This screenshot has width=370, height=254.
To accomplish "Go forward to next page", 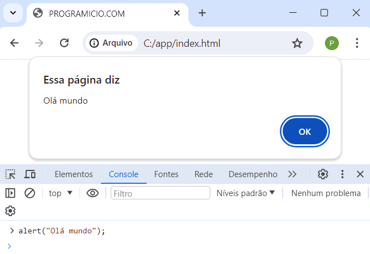I will tap(39, 43).
